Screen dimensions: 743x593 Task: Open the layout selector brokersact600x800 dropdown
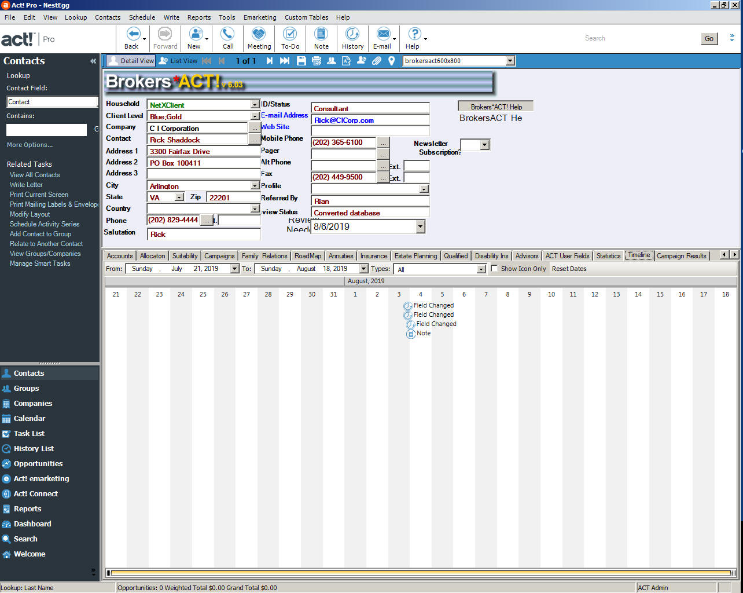510,61
